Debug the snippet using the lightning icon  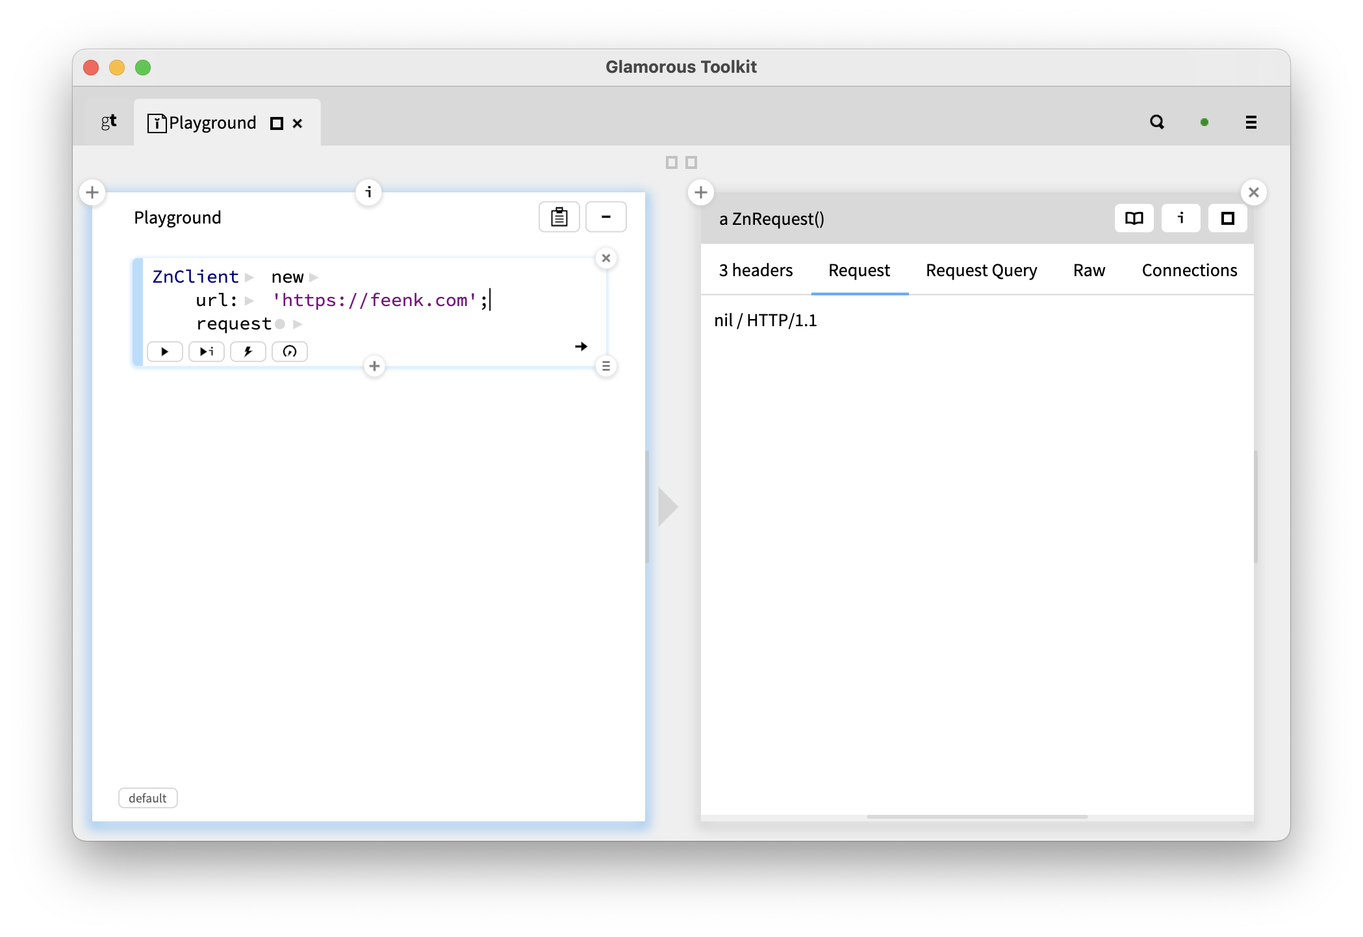point(248,352)
